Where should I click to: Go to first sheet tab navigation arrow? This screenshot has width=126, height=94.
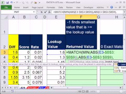tap(2, 88)
